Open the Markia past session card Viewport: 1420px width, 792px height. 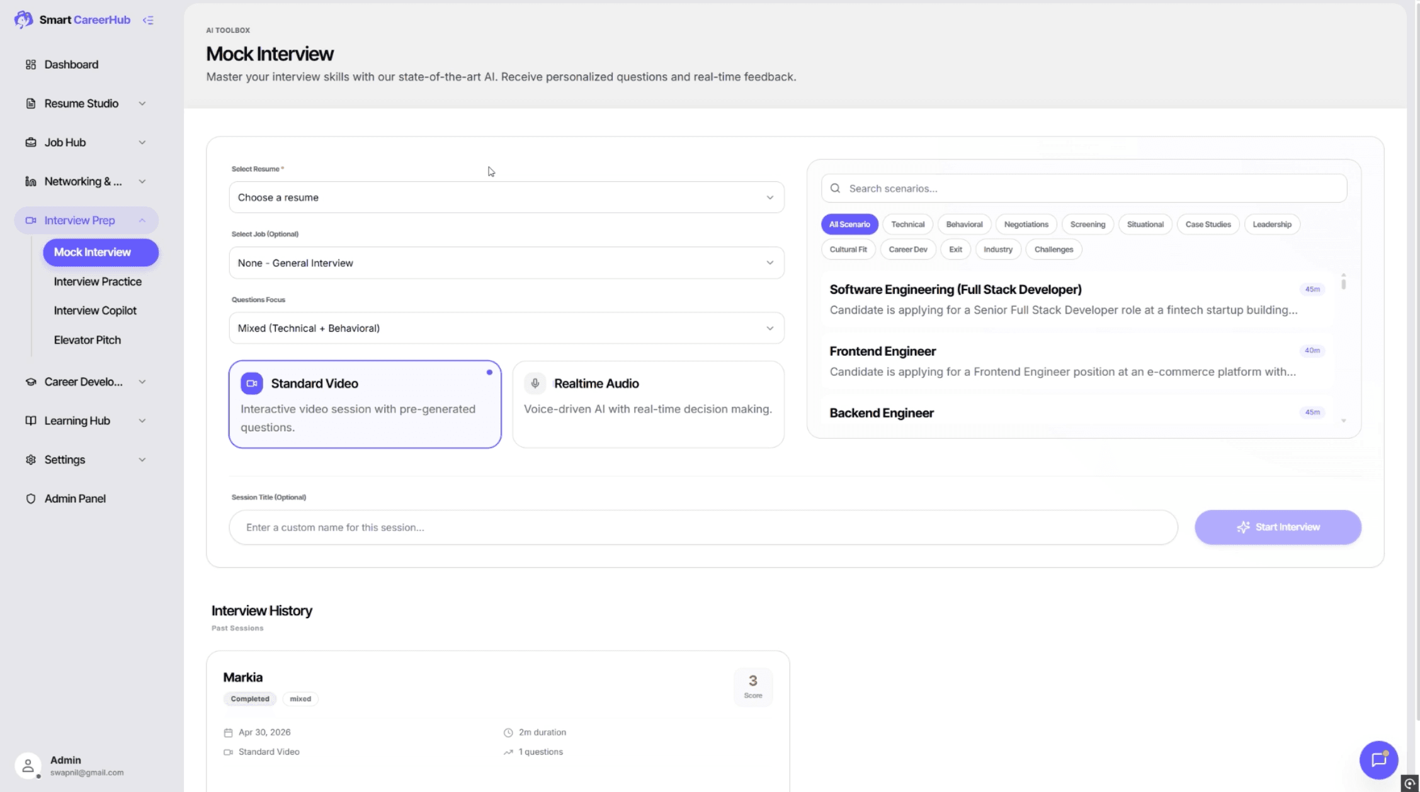pos(497,721)
